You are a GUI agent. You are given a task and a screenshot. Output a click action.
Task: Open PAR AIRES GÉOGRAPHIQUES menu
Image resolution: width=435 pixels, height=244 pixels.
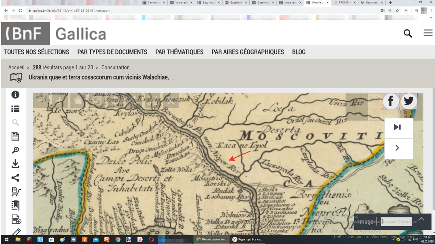(248, 52)
